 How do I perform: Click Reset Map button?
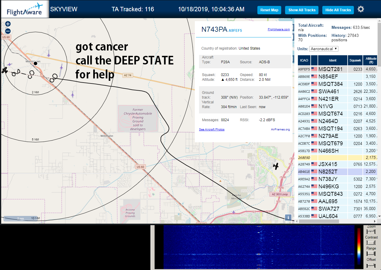269,10
